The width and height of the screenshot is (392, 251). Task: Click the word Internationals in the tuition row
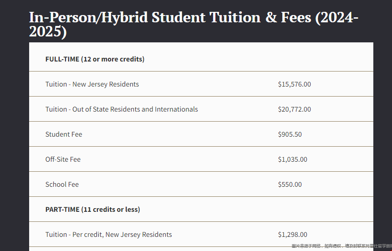(176, 109)
